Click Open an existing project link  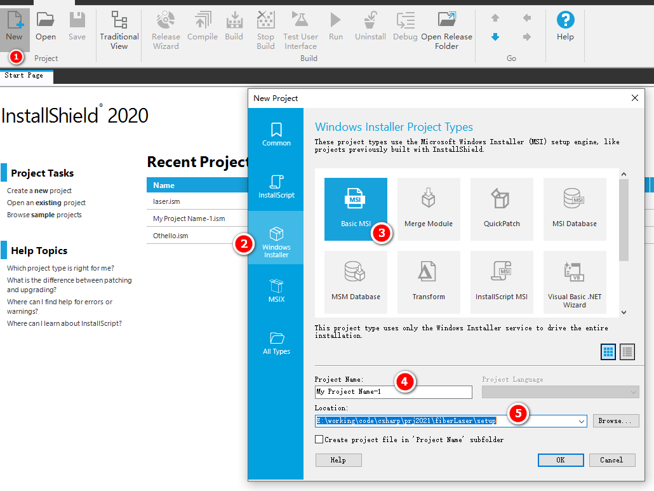click(x=46, y=203)
